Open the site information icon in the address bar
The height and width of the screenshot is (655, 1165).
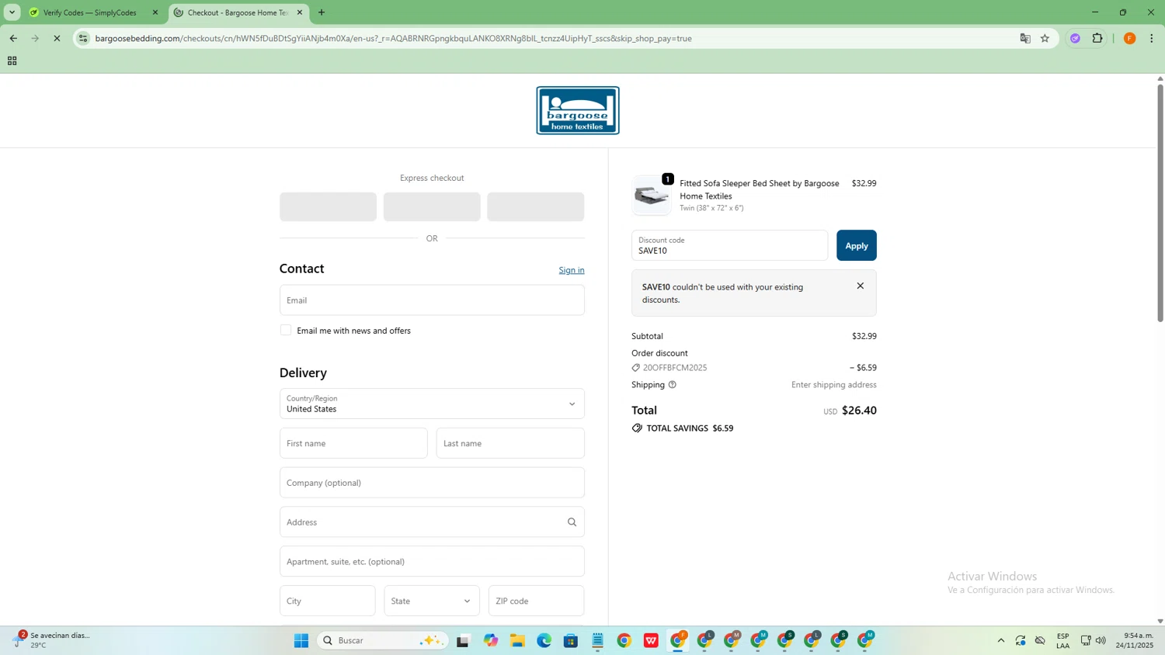coord(83,38)
